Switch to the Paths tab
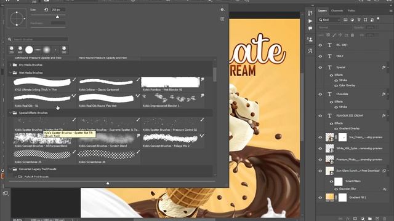The height and width of the screenshot is (221, 394). [x=351, y=10]
